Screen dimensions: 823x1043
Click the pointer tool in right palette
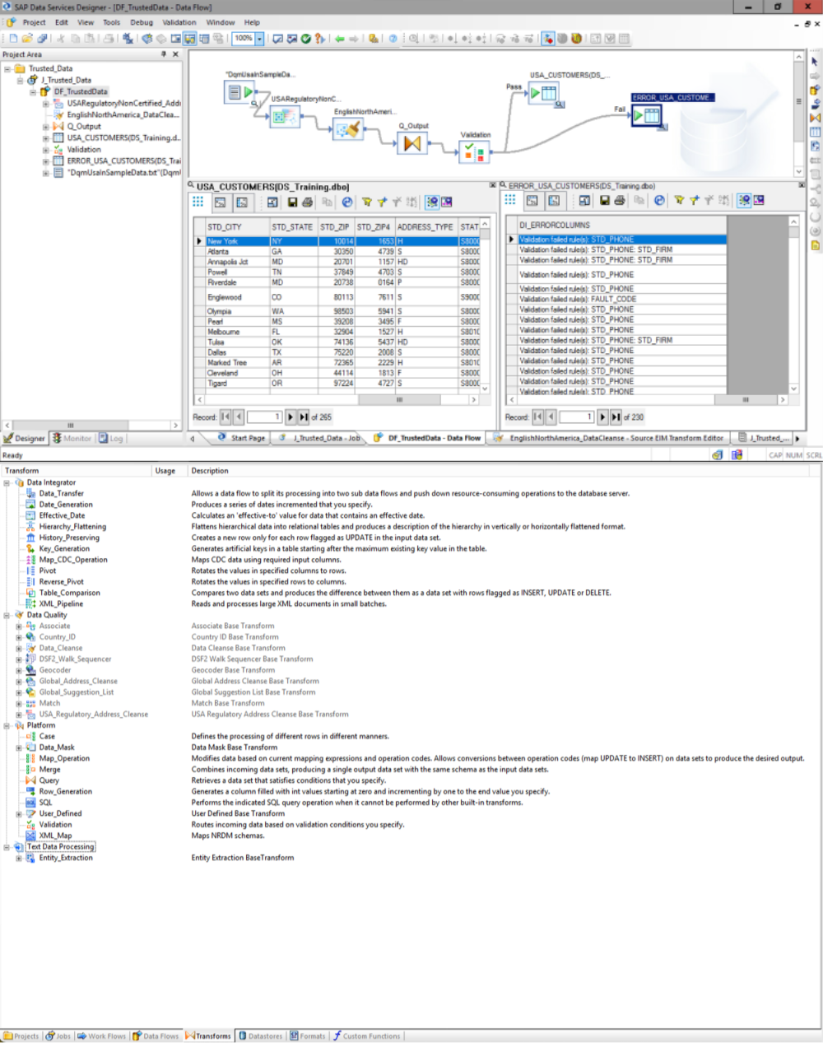(814, 61)
